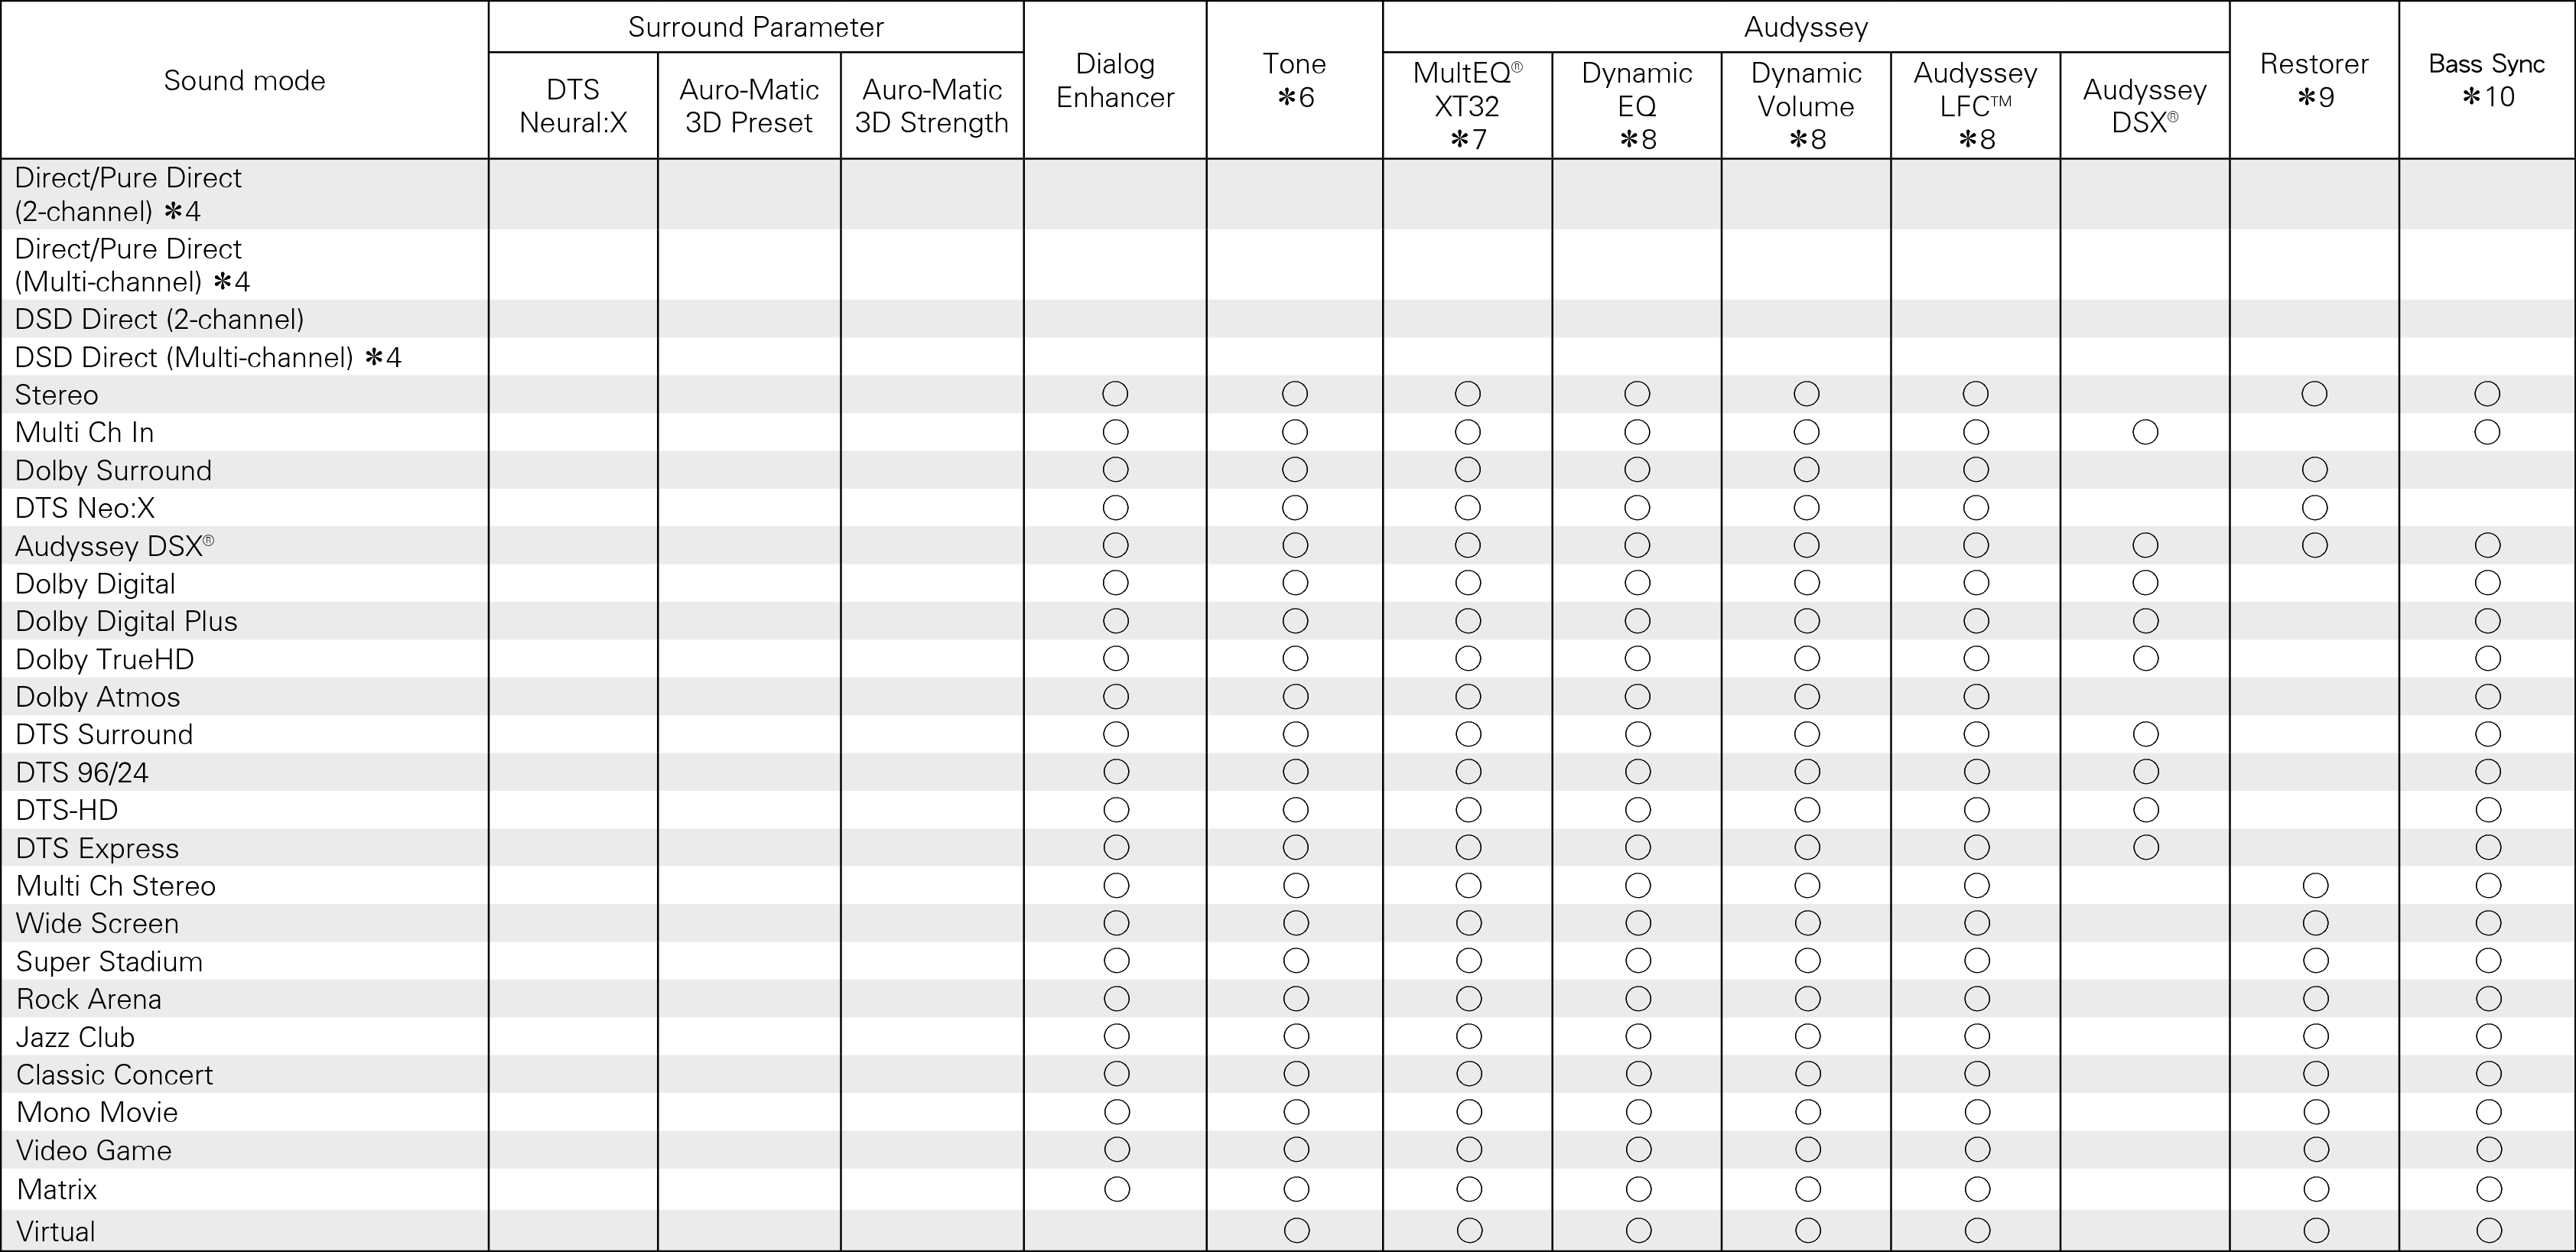Click the DSD Direct (Multi-channel) row label
Screen dimensions: 2576x1252
coord(208,357)
